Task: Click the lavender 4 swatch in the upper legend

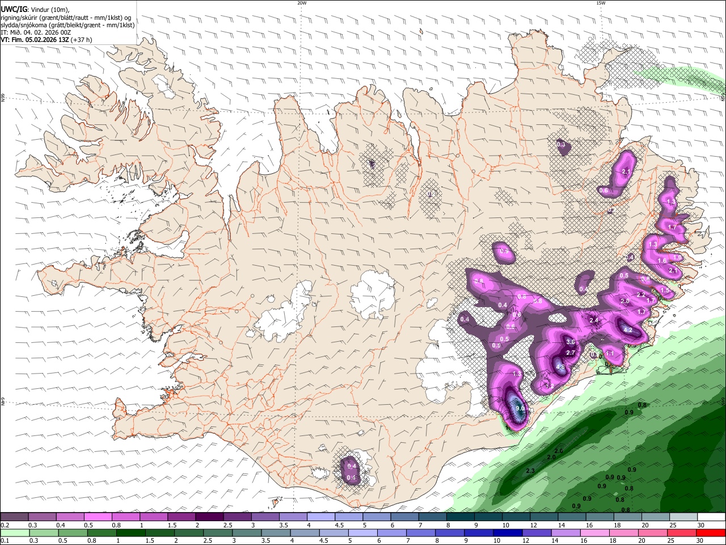Action: [x=320, y=517]
